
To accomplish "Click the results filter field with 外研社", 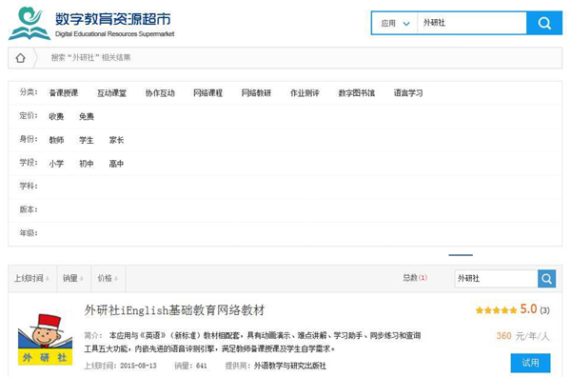I will pyautogui.click(x=496, y=279).
